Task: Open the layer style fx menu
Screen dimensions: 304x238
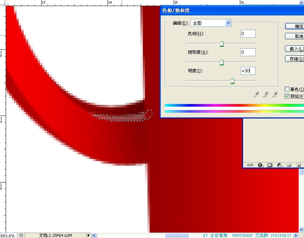Action: click(x=260, y=165)
